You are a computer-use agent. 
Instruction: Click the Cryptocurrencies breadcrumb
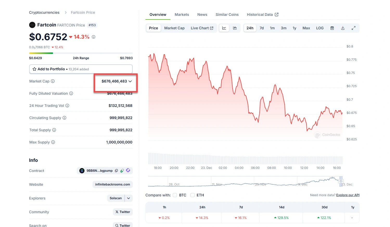(44, 12)
